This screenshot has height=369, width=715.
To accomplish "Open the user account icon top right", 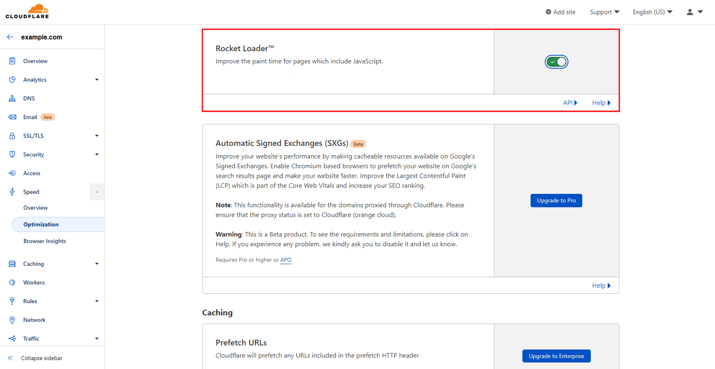I will point(689,11).
